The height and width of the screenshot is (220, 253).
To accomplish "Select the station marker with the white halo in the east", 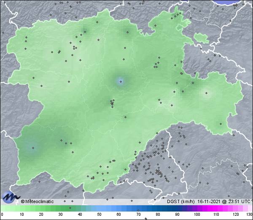I will tap(206, 93).
